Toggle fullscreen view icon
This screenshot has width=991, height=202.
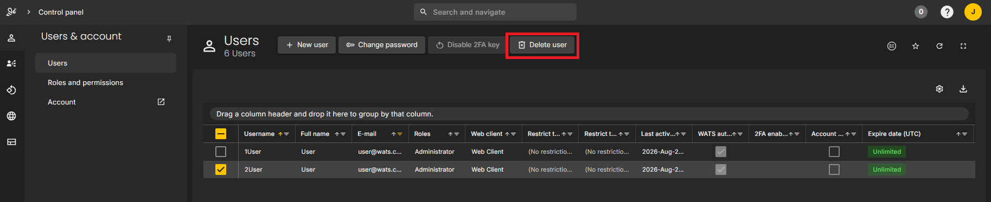point(963,46)
